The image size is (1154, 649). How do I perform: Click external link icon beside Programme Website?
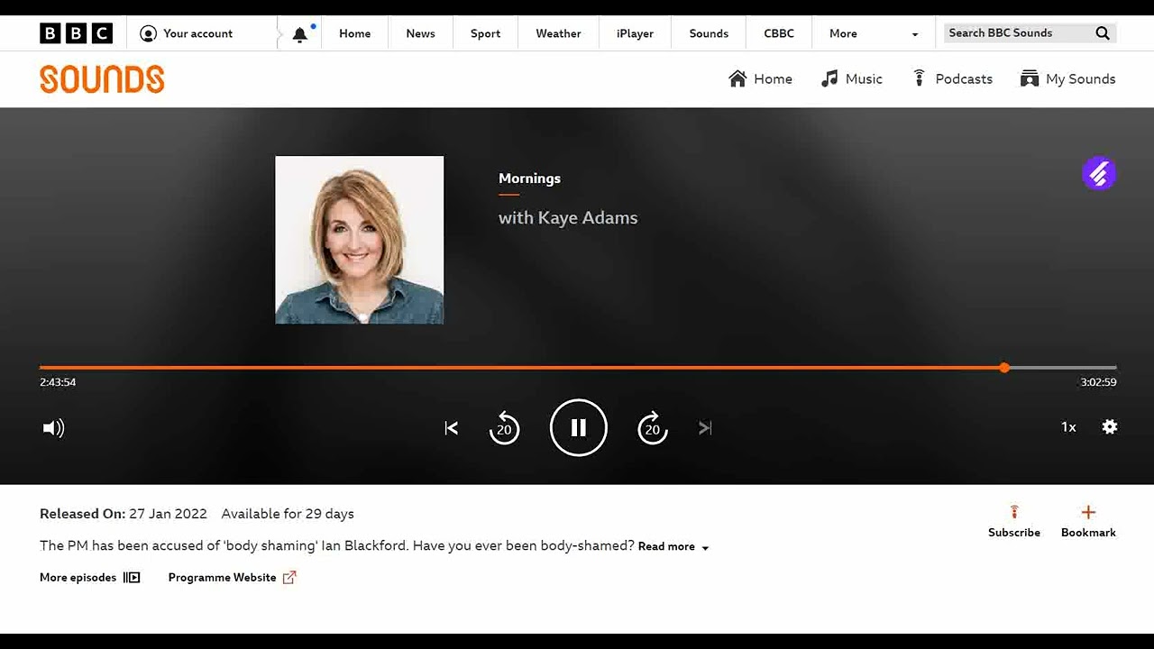tap(289, 578)
